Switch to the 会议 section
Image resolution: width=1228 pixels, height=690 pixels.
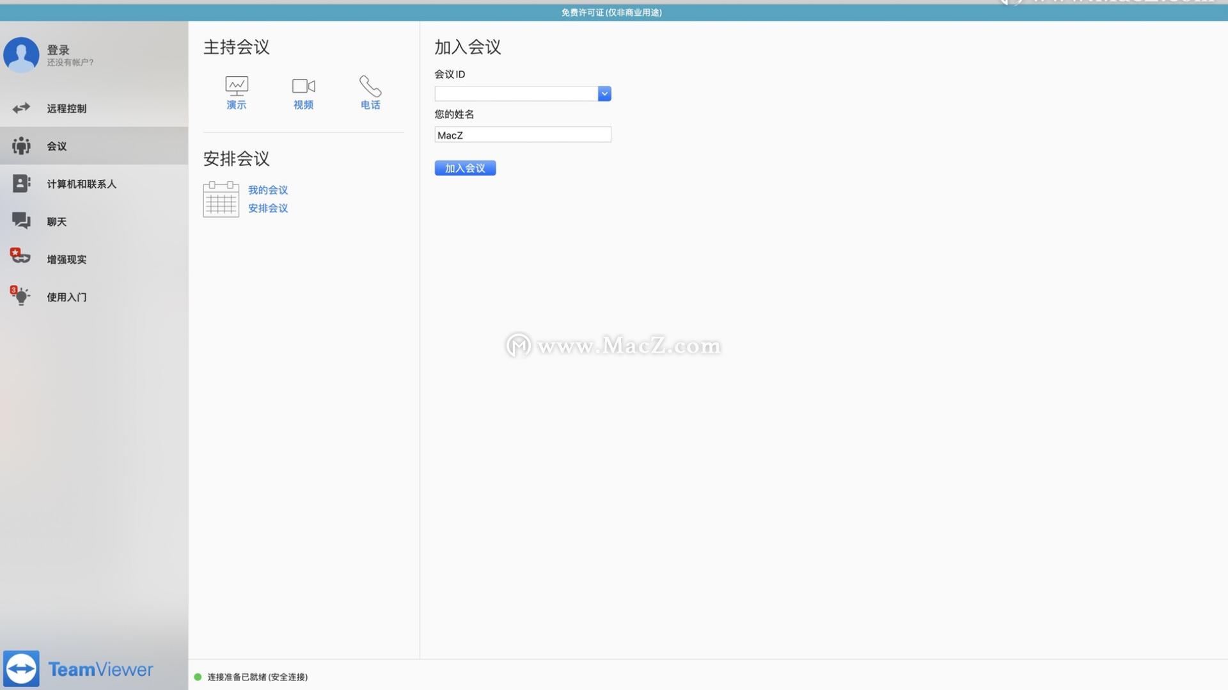(56, 145)
